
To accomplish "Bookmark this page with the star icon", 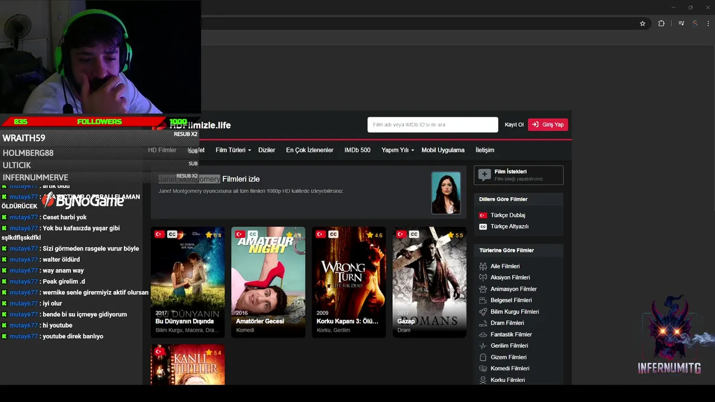I will 642,23.
